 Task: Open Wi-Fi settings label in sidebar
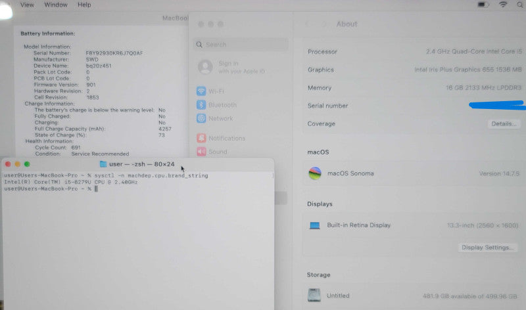[216, 91]
